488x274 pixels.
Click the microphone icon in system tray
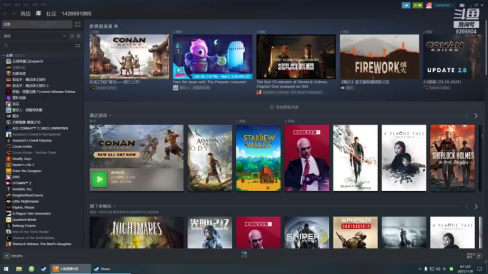pyautogui.click(x=426, y=269)
